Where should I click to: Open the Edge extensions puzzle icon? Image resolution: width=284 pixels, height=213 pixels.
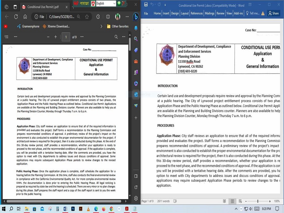click(98, 17)
